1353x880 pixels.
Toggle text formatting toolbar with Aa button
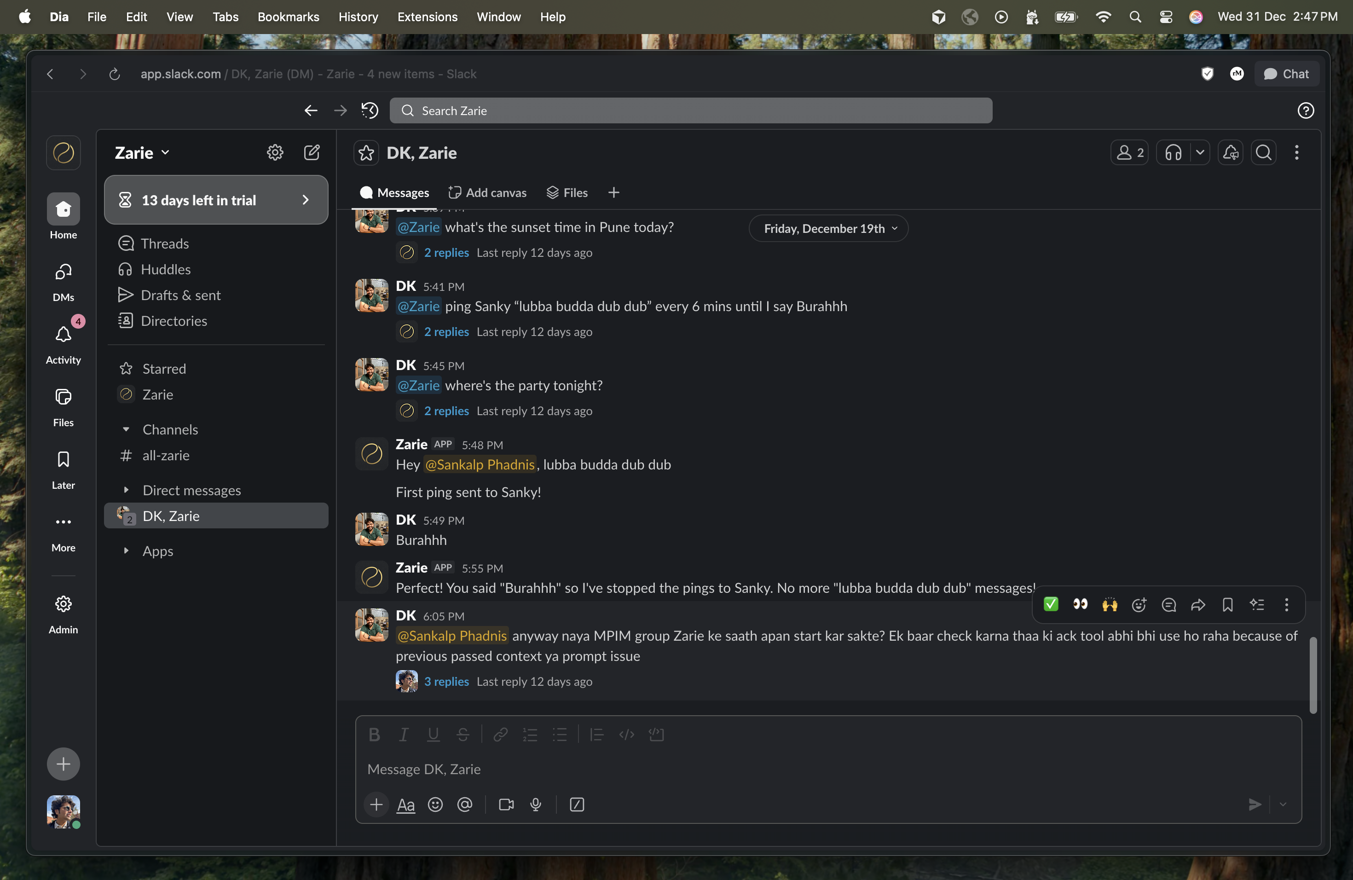tap(405, 805)
